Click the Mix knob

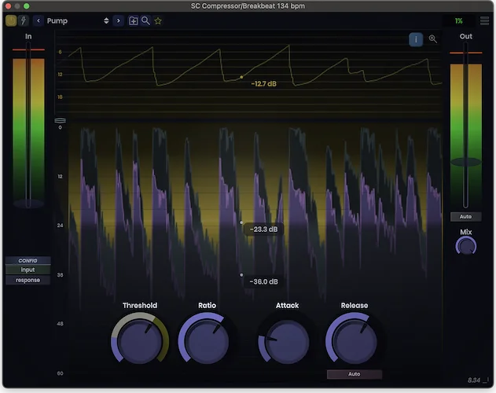[465, 247]
